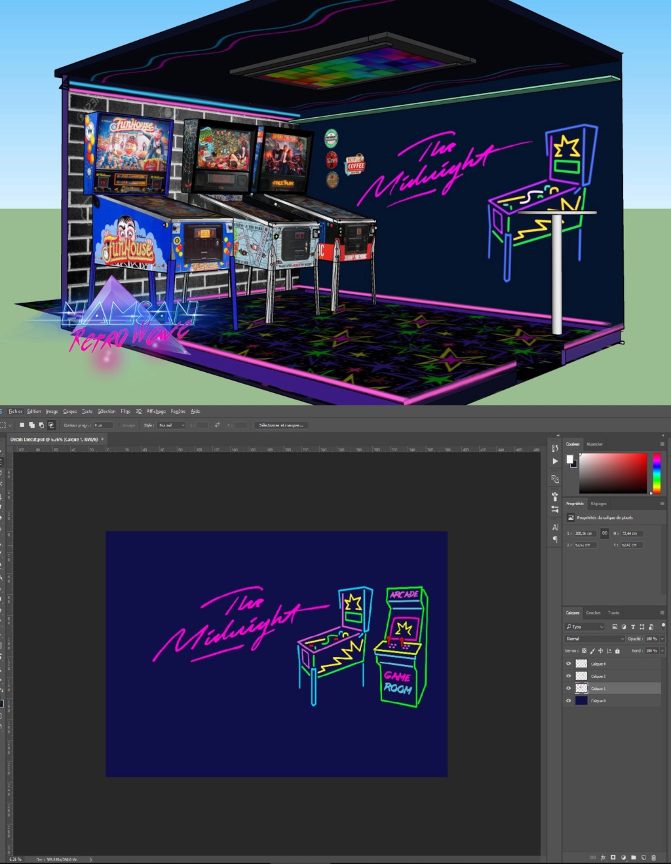Filter layers by adjustment layers icon
Viewport: 671px width, 864px height.
pos(624,627)
